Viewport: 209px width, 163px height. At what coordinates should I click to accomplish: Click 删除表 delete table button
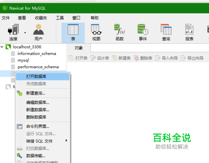[143, 58]
